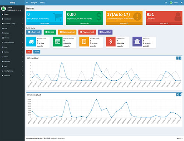184x141 pixels.
Task: Expand the Invoice submenu arrow
Action: click(x=22, y=38)
